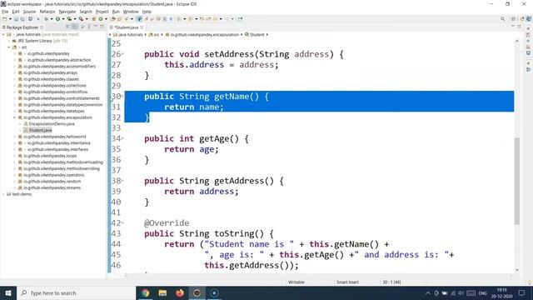This screenshot has width=533, height=300.
Task: Click the java-tutorials breadcrumb segment
Action: [x=127, y=35]
